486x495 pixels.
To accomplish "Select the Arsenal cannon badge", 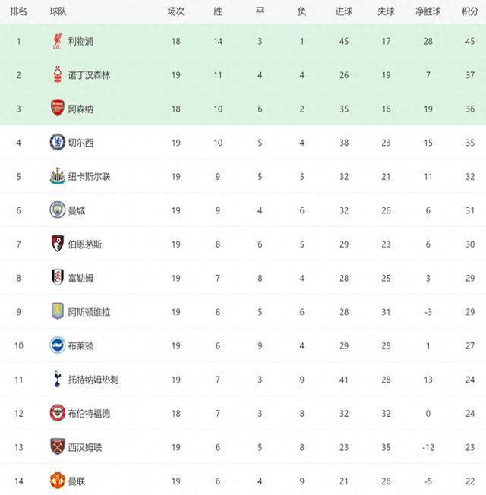I will (x=57, y=109).
